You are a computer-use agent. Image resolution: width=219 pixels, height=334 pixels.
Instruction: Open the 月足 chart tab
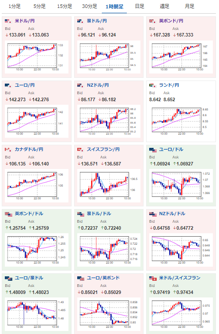tap(190, 7)
